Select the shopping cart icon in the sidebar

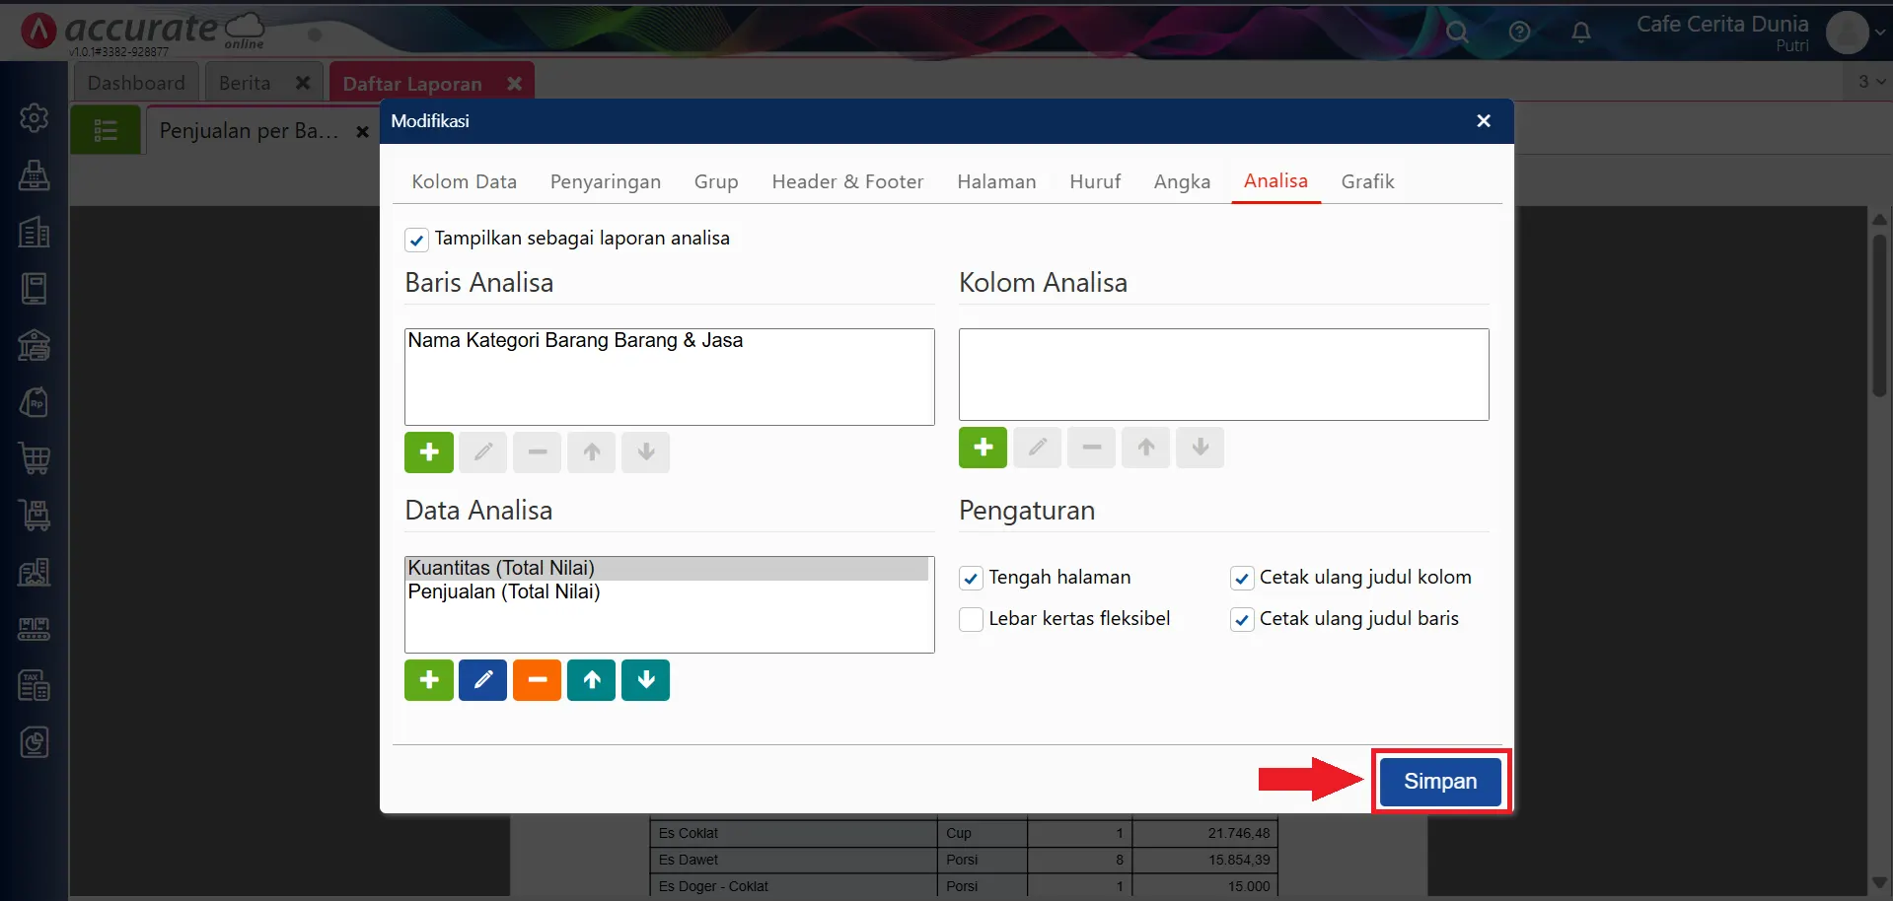point(35,459)
